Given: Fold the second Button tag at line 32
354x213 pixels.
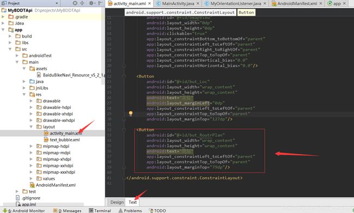Looking at the screenshot, I should point(124,130).
